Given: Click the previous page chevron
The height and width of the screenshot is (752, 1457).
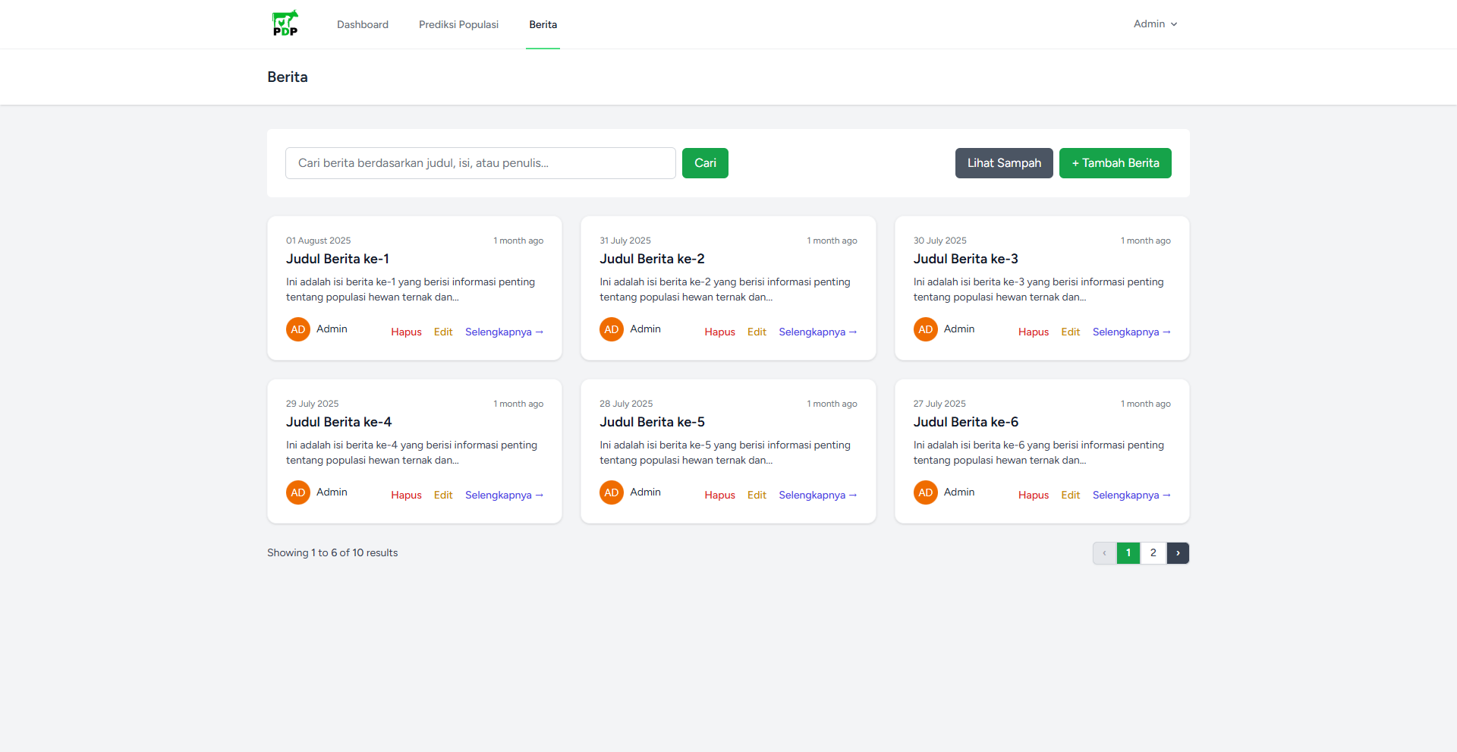Looking at the screenshot, I should (1104, 553).
